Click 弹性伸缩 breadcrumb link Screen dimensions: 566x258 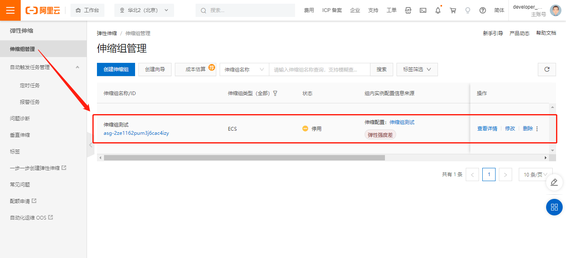[107, 33]
